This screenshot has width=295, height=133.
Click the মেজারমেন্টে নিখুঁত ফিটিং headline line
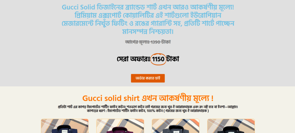[x=148, y=24]
